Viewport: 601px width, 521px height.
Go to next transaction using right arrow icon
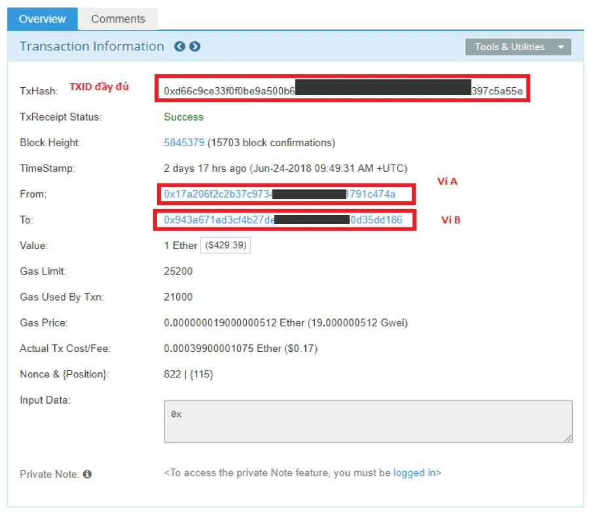click(x=194, y=47)
